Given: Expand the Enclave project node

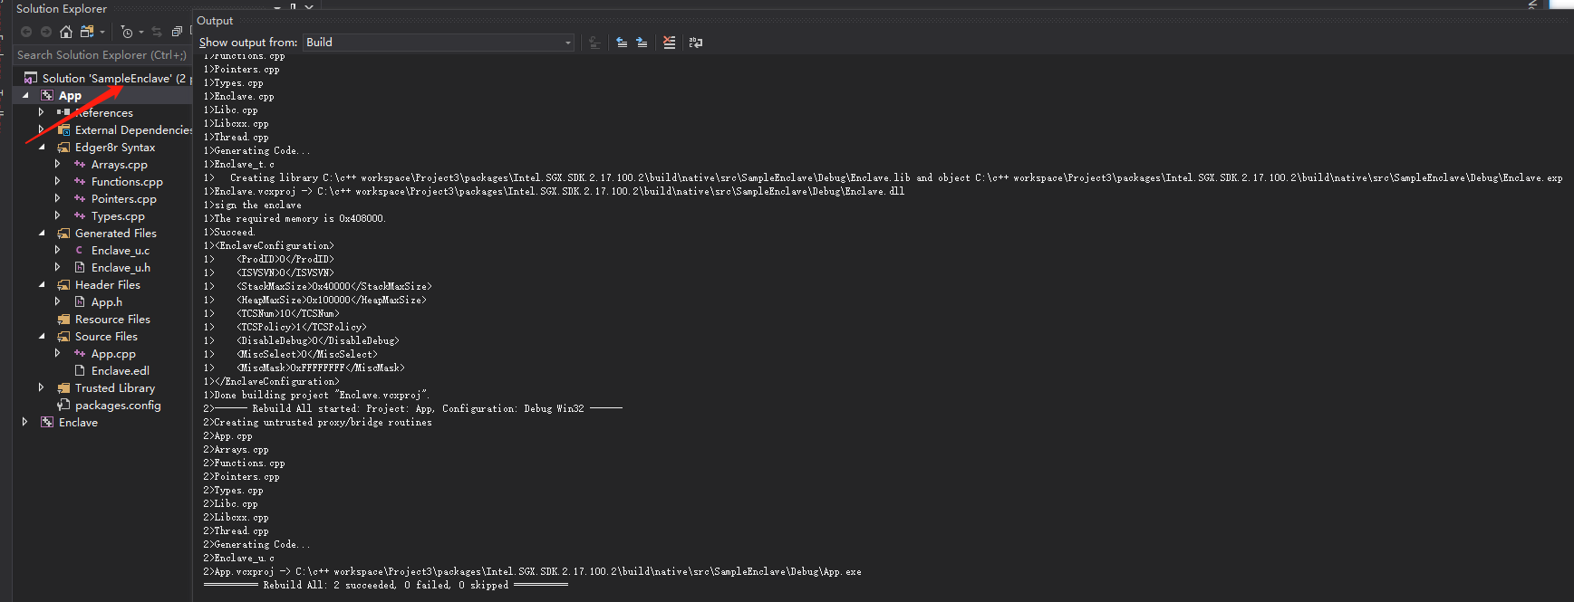Looking at the screenshot, I should [25, 422].
